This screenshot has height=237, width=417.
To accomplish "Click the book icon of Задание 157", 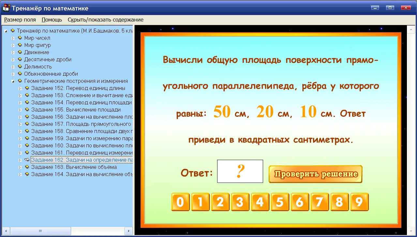I will click(27, 124).
